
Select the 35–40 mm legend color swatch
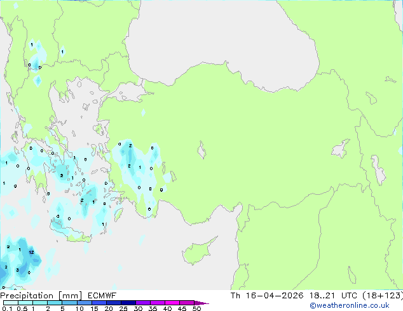157,303
